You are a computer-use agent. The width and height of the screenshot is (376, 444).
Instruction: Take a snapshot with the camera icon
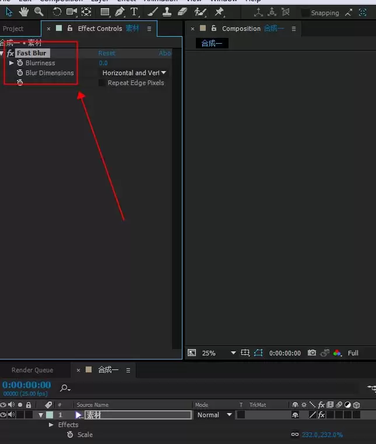(x=312, y=353)
